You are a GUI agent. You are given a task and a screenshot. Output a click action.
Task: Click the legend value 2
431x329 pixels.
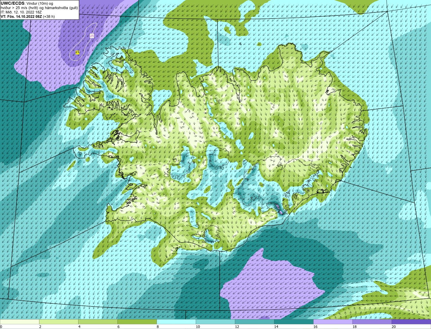click(40, 327)
